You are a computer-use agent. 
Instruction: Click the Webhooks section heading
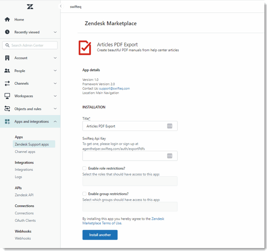click(x=23, y=231)
